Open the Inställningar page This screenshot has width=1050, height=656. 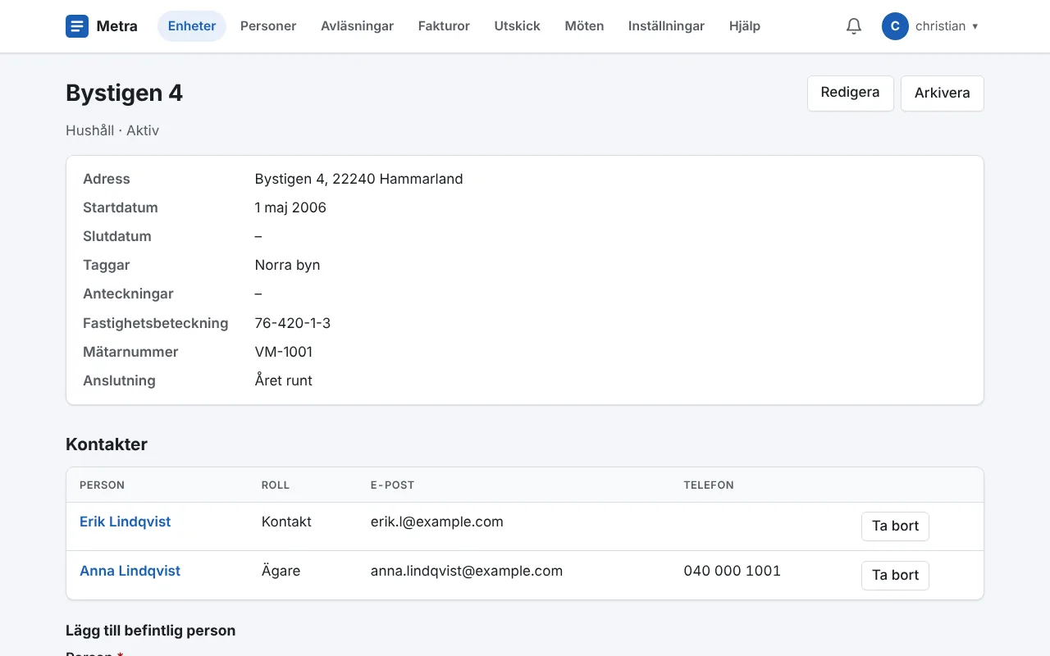click(x=666, y=26)
